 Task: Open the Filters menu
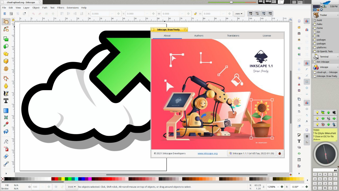pos(61,8)
